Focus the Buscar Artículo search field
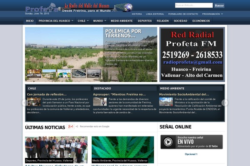Screen dimensions: 250x166 click(194, 5)
